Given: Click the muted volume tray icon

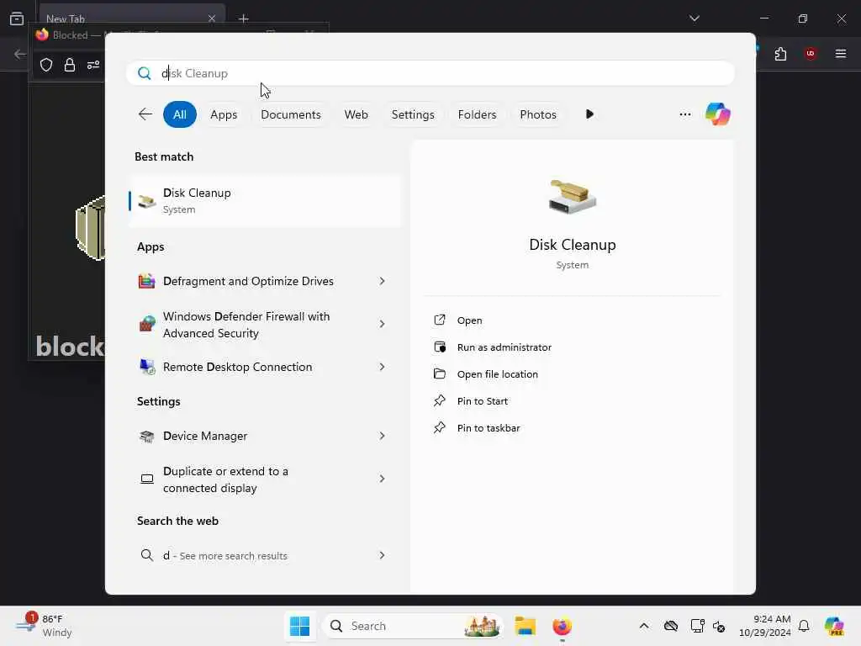Looking at the screenshot, I should 719,626.
